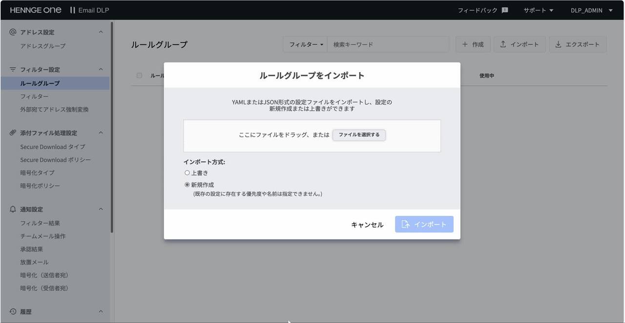The height and width of the screenshot is (323, 625).
Task: Toggle the select-all checkbox in table header
Action: click(x=139, y=76)
